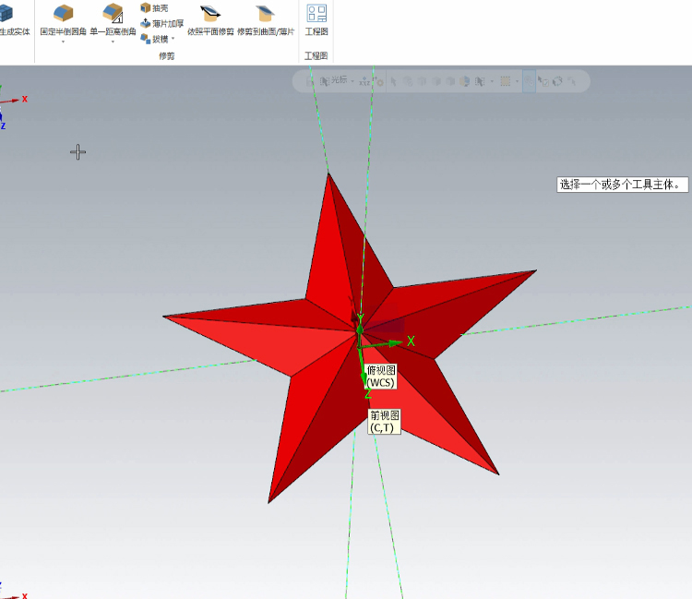Image resolution: width=692 pixels, height=599 pixels.
Task: Select the 单一距离倒角 chamfer tool icon
Action: point(113,13)
